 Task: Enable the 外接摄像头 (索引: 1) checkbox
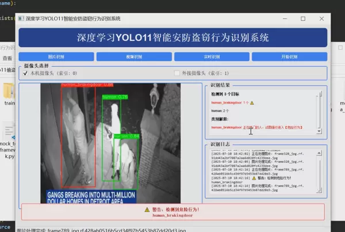[x=177, y=74]
